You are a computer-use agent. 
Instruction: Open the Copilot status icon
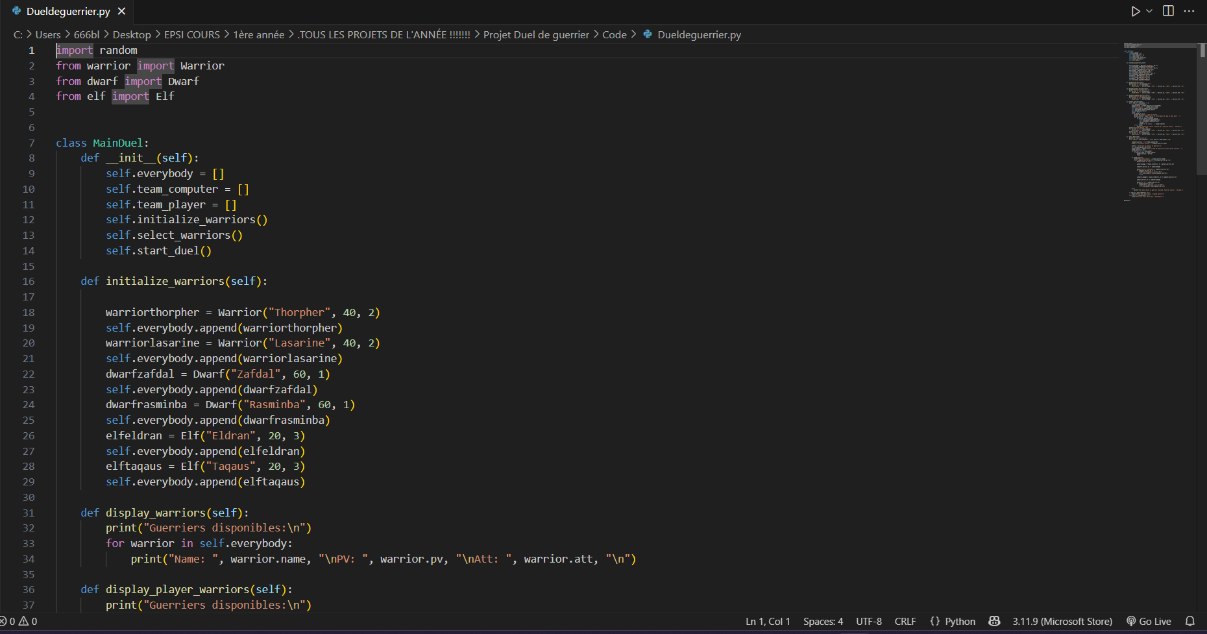click(x=994, y=621)
